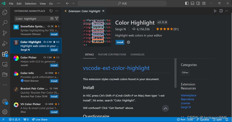The width and height of the screenshot is (232, 122).
Task: Open the Explorer view in activity bar
Action: [x=5, y=13]
